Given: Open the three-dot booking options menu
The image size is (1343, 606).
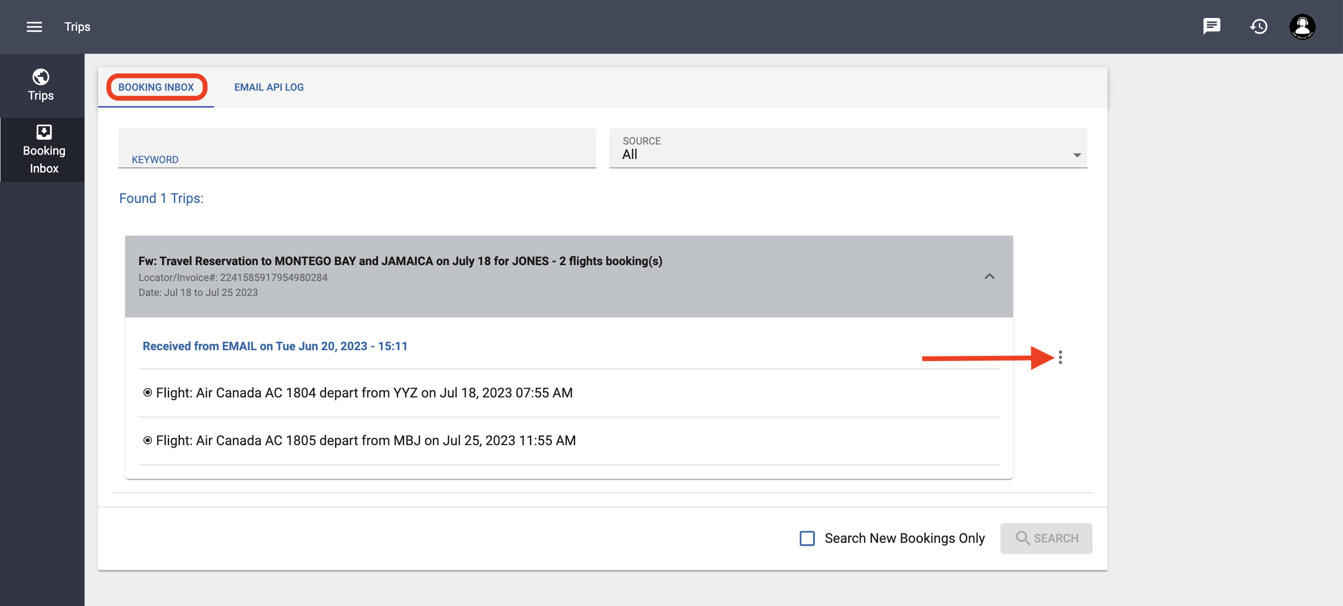Looking at the screenshot, I should pos(1060,357).
